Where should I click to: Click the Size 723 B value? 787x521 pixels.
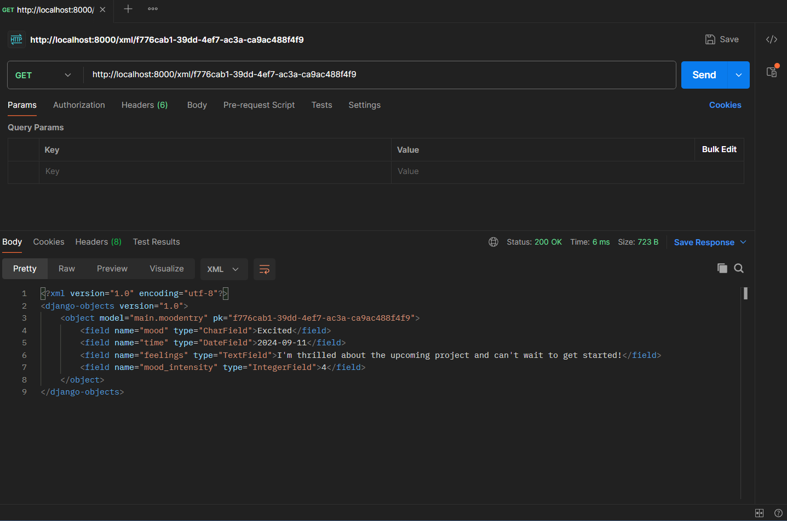point(648,242)
